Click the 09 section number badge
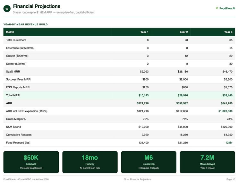Image resolution: width=238 pixels, height=184 pixels. point(7,9)
